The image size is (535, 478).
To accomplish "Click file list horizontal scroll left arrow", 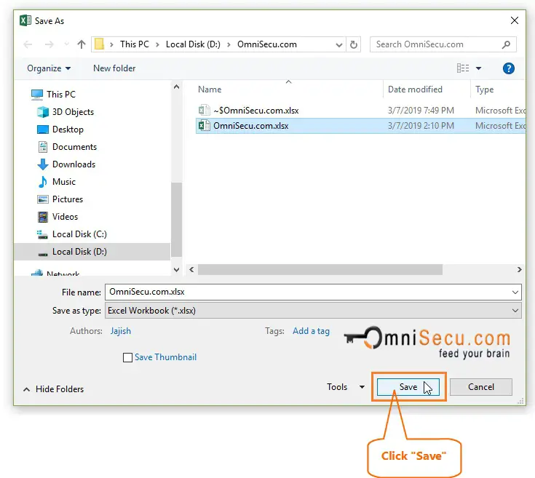I will 191,270.
